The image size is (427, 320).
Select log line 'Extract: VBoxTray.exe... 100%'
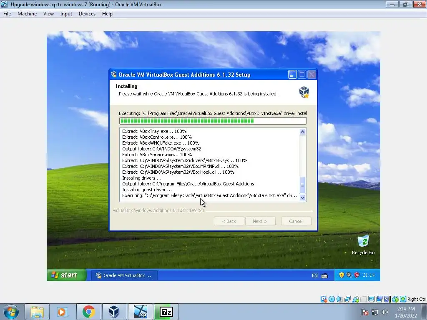tap(154, 131)
